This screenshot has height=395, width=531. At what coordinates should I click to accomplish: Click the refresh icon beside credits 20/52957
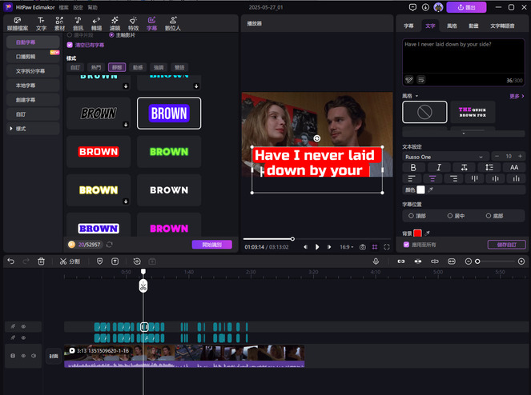coord(110,245)
